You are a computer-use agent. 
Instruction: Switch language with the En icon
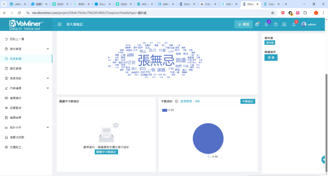[x=284, y=24]
